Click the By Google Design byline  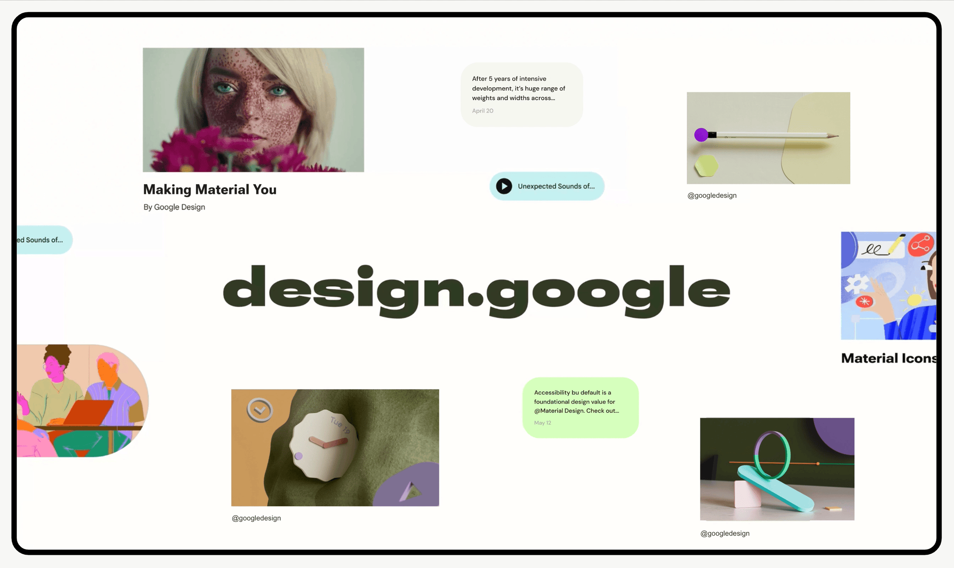tap(174, 207)
